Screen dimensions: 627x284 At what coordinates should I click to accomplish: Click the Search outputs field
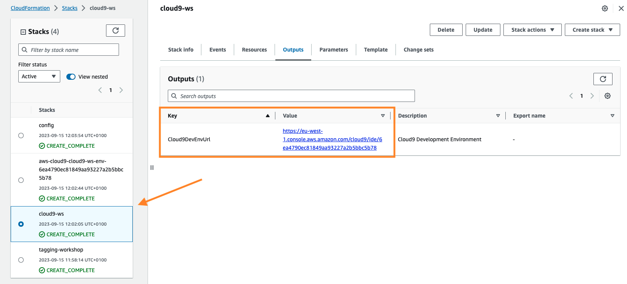coord(291,96)
